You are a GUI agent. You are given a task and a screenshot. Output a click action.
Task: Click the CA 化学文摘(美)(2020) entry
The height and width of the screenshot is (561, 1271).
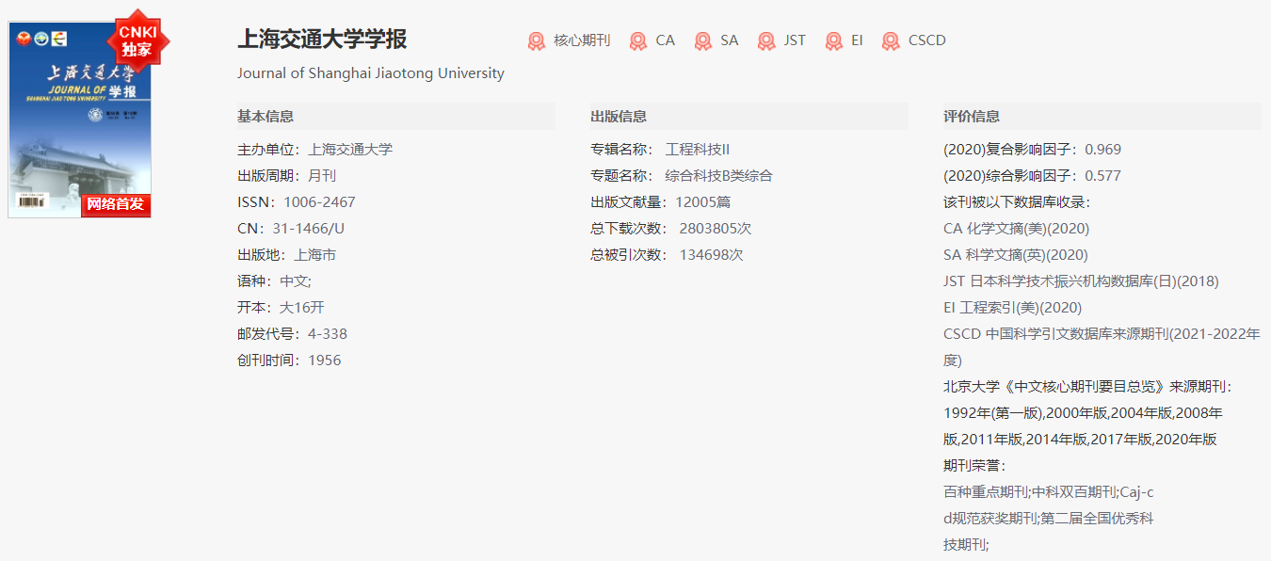[1016, 229]
